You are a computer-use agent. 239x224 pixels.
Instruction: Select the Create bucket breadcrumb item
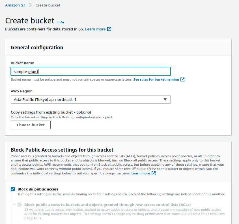48,5
